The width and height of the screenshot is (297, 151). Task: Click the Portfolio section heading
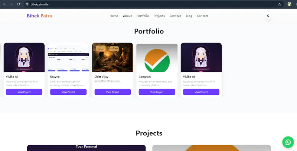click(x=149, y=31)
